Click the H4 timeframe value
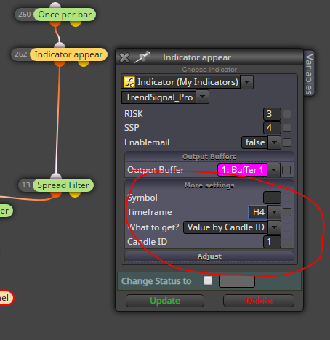Viewport: 330px width, 340px height. pyautogui.click(x=258, y=212)
